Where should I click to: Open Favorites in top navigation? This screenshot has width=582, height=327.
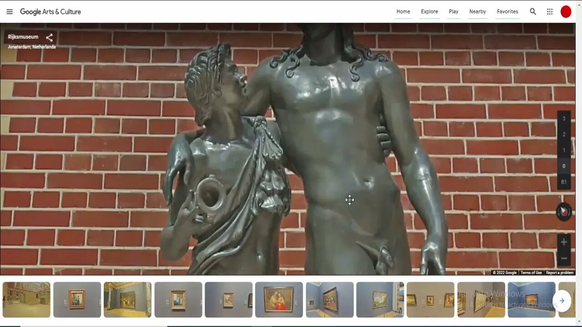click(507, 12)
